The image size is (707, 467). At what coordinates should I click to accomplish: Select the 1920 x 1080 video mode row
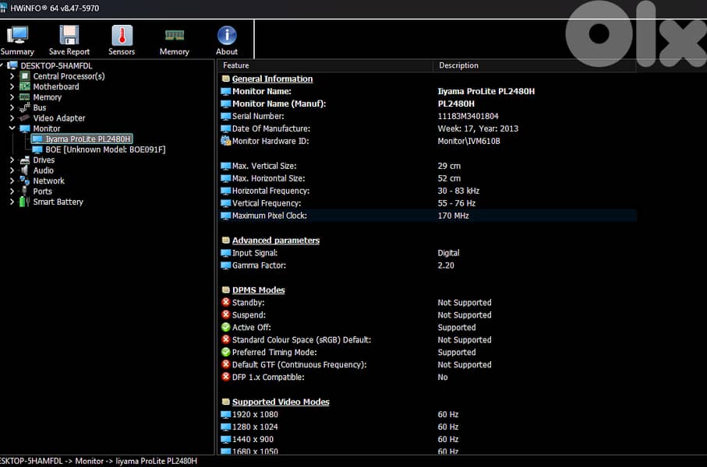pyautogui.click(x=427, y=414)
